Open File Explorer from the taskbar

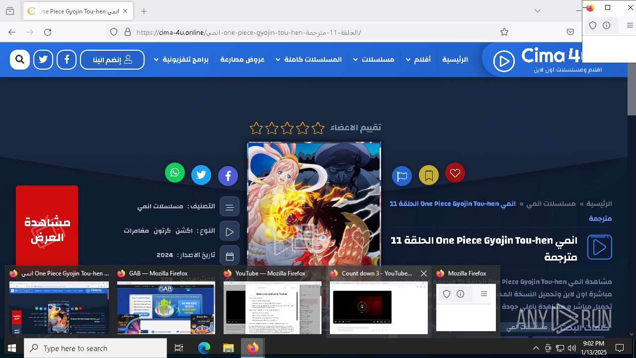coord(228,348)
